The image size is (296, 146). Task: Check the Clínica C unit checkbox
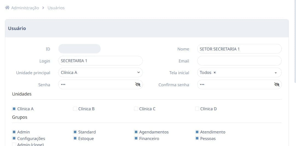(x=136, y=109)
